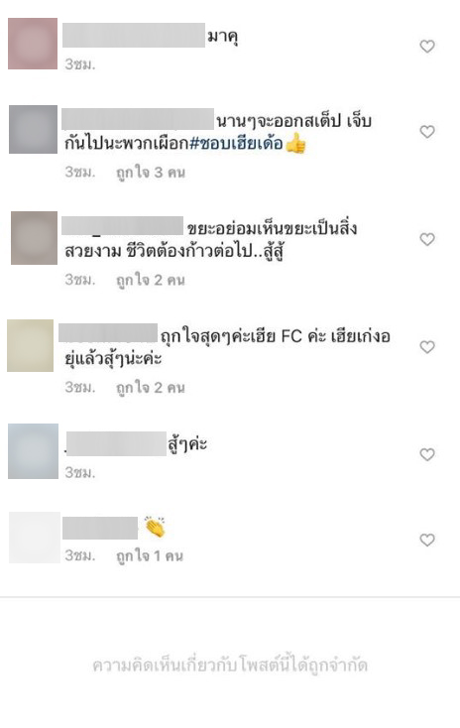Like the สู้ๆค่ะ comment
This screenshot has height=728, width=460.
pos(427,454)
